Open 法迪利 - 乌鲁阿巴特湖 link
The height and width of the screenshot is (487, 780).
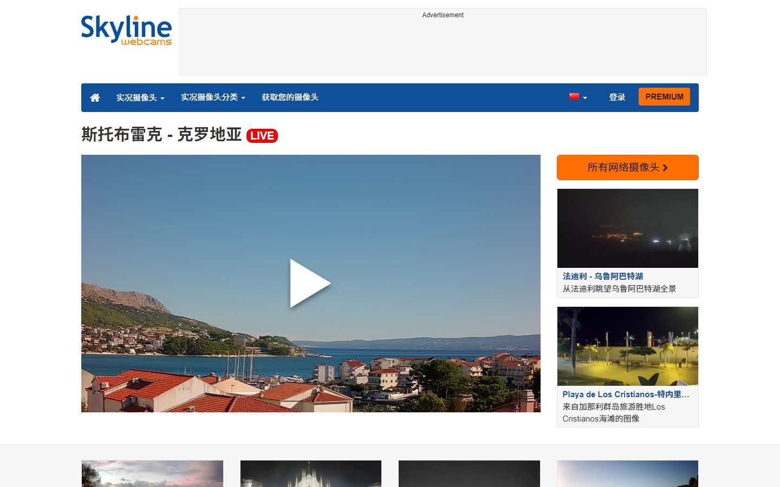tap(602, 276)
